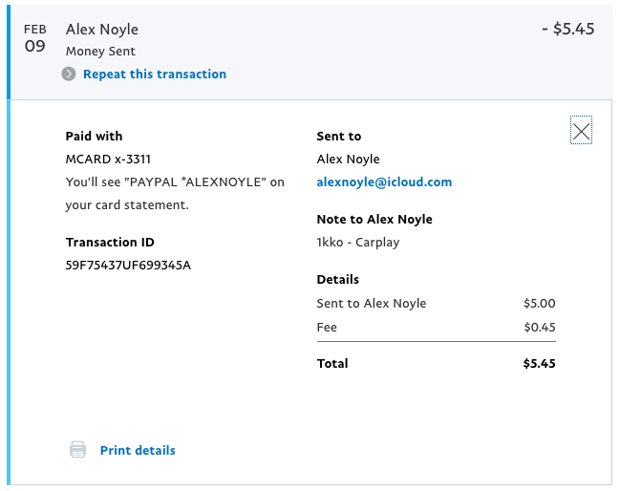Viewport: 620px width, 491px height.
Task: Click the gray arrow circle icon
Action: click(69, 74)
